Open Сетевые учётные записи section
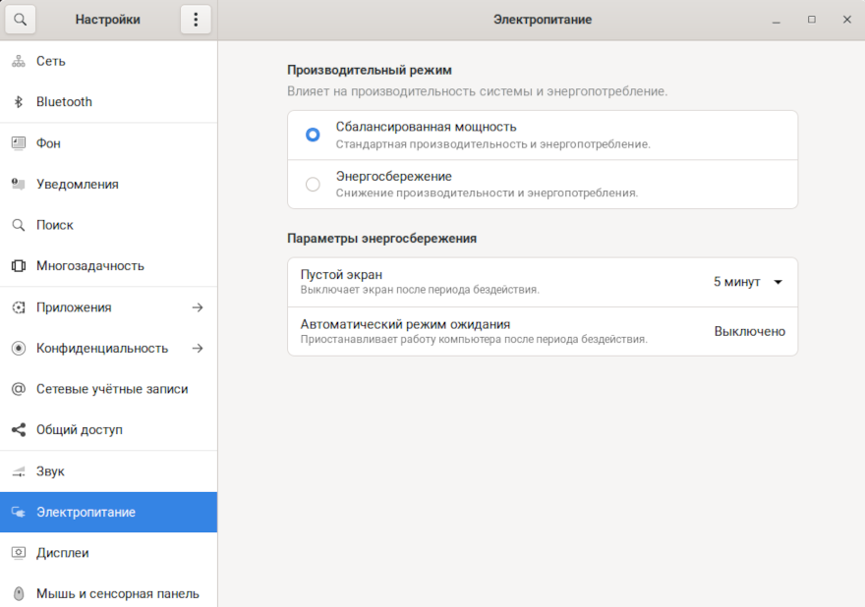 click(x=111, y=389)
